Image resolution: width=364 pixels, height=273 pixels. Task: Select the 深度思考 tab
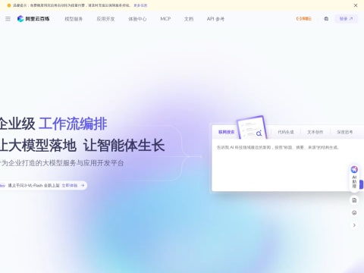(345, 132)
